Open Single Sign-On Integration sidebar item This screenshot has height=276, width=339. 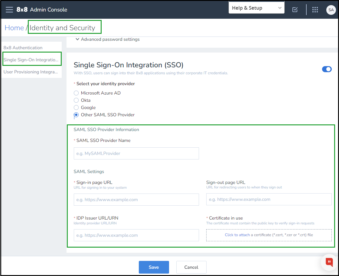[31, 60]
